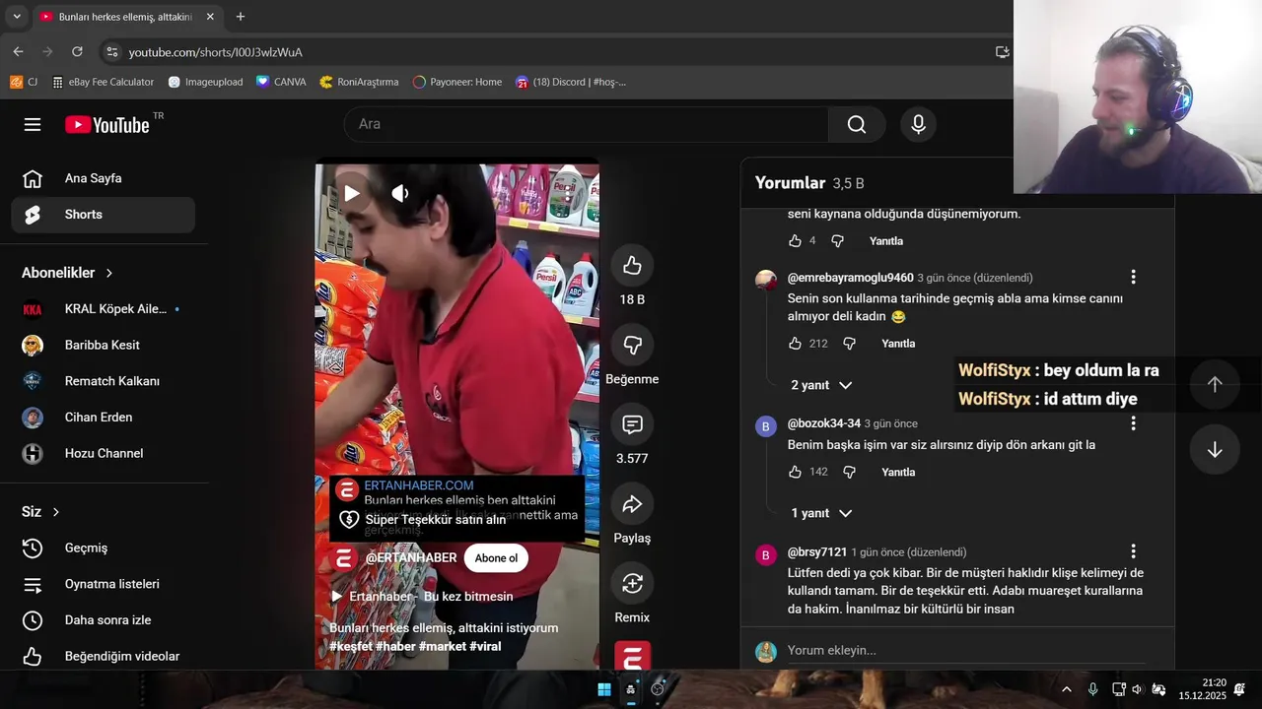Share the Short with Paylaş arrow
Screen dimensions: 1262x709
632,504
